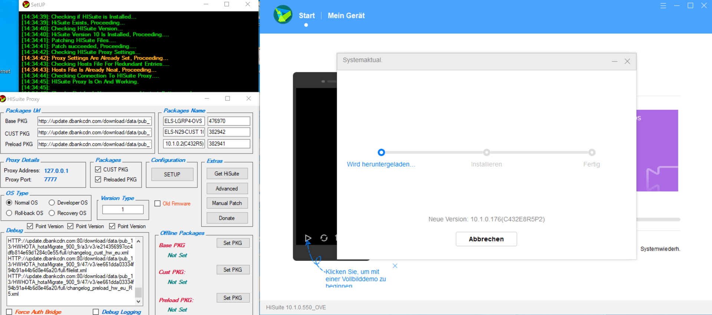Click the Proxy Address 127.0.0.1 value
Screen dimensions: 712x315
(56, 171)
